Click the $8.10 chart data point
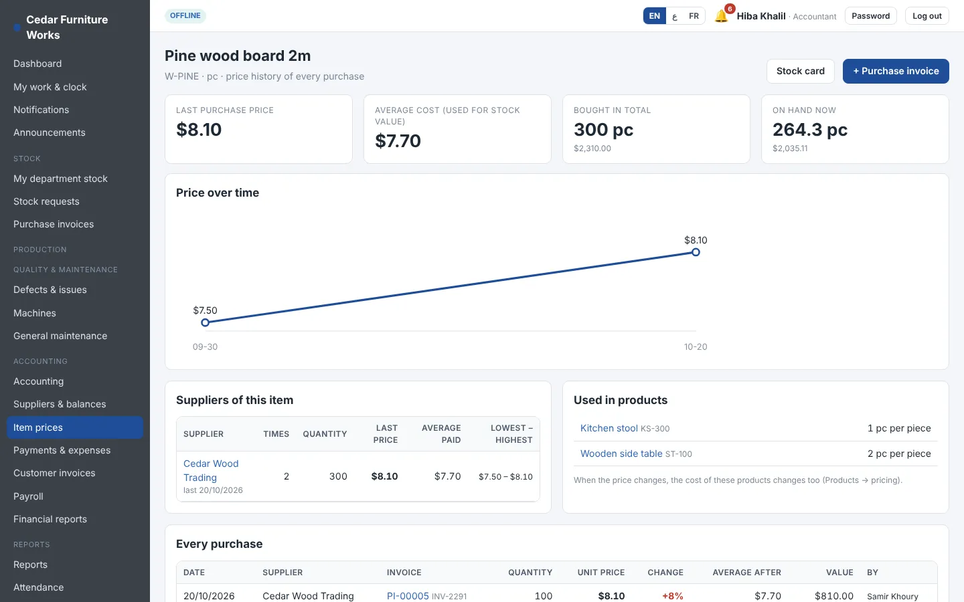The height and width of the screenshot is (602, 964). (696, 252)
